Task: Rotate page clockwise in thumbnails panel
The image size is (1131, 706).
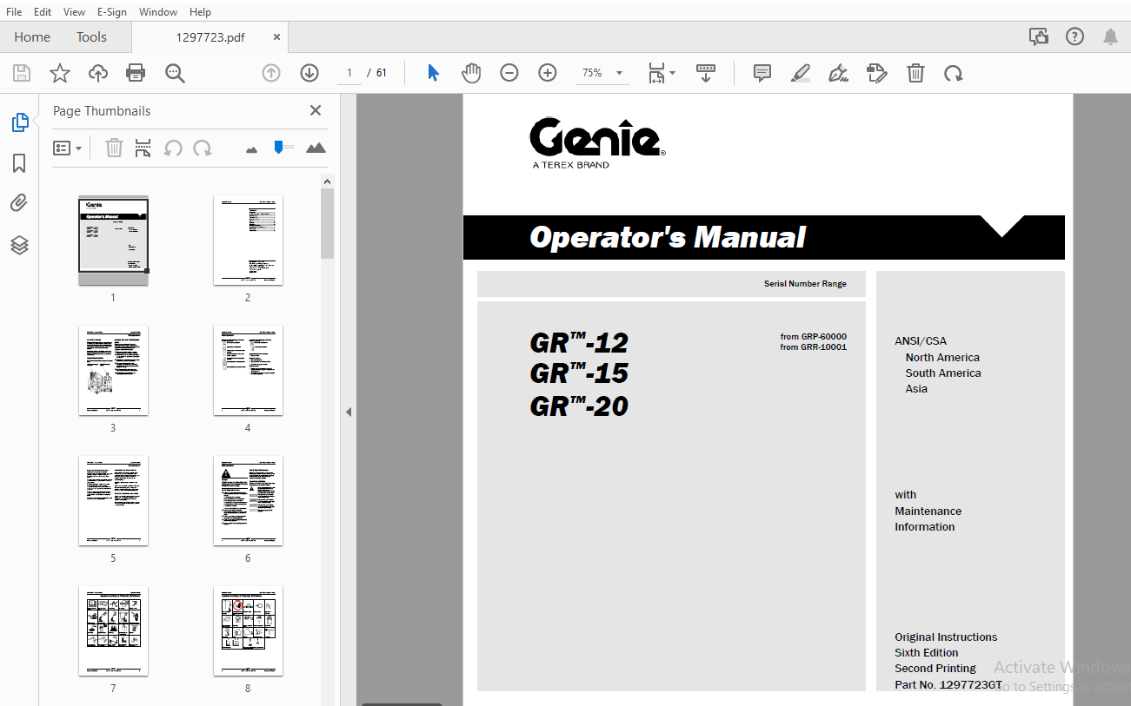Action: pos(203,148)
